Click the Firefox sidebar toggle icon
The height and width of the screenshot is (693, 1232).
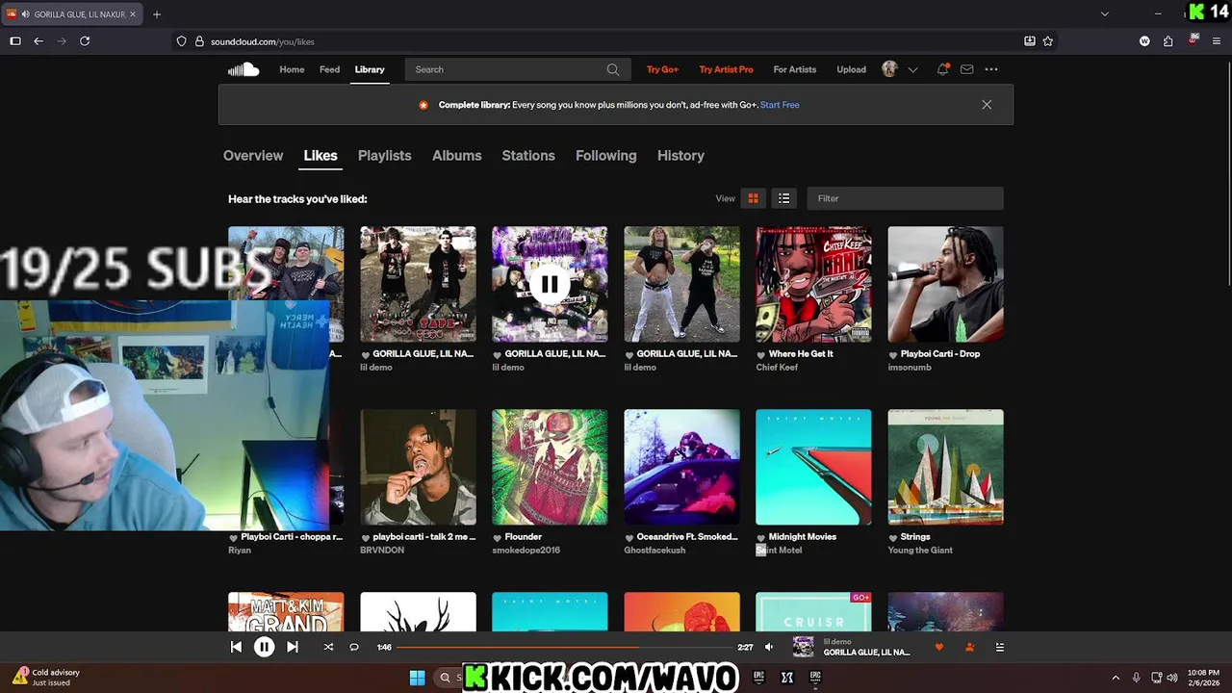coord(15,41)
